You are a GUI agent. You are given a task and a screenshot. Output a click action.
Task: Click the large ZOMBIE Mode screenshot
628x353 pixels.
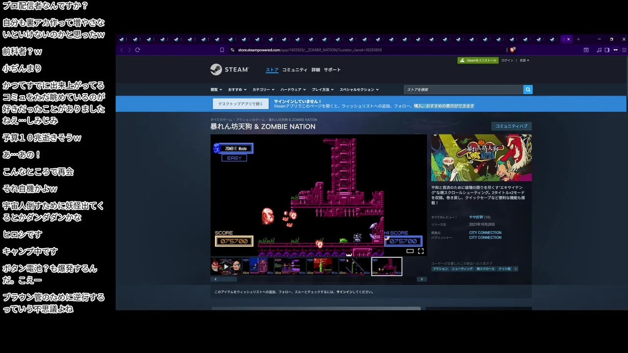tap(318, 195)
